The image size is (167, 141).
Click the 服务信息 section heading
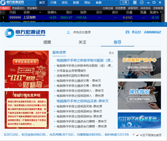[59, 52]
